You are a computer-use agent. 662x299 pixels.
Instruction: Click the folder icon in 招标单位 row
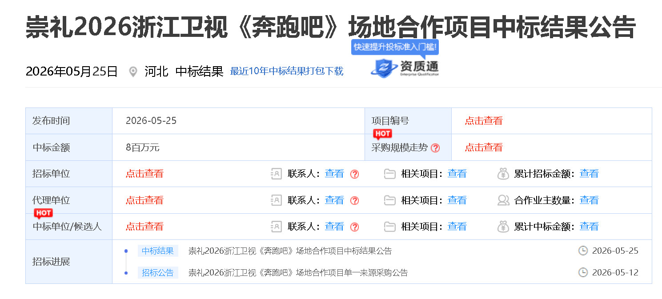coord(390,174)
